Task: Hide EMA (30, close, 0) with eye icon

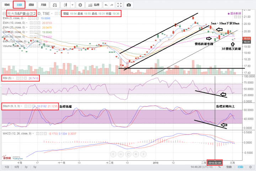Action: pos(31,32)
